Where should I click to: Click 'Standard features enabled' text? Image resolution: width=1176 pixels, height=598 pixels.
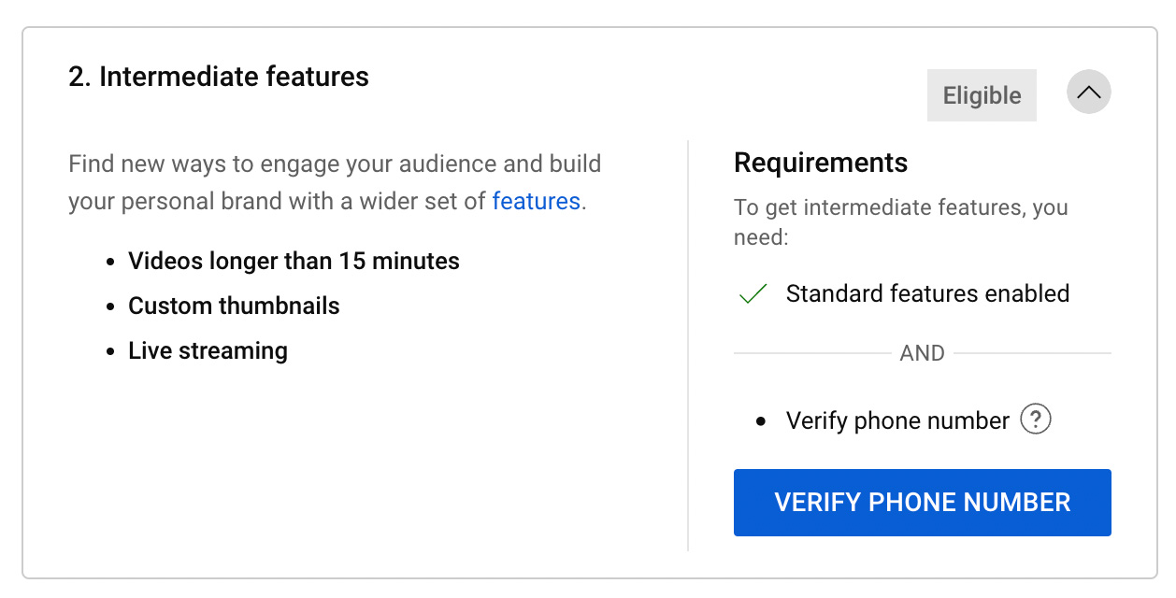[927, 293]
